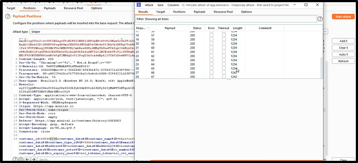This screenshot has width=358, height=163.
Task: Open Columns menu in attack window
Action: [x=173, y=5]
